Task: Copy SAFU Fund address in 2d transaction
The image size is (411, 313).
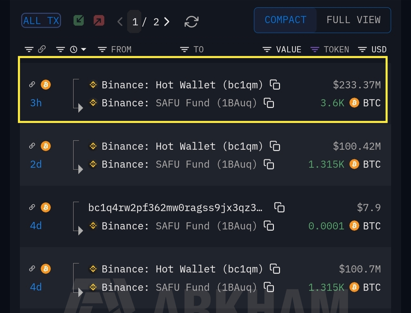Action: coord(269,164)
